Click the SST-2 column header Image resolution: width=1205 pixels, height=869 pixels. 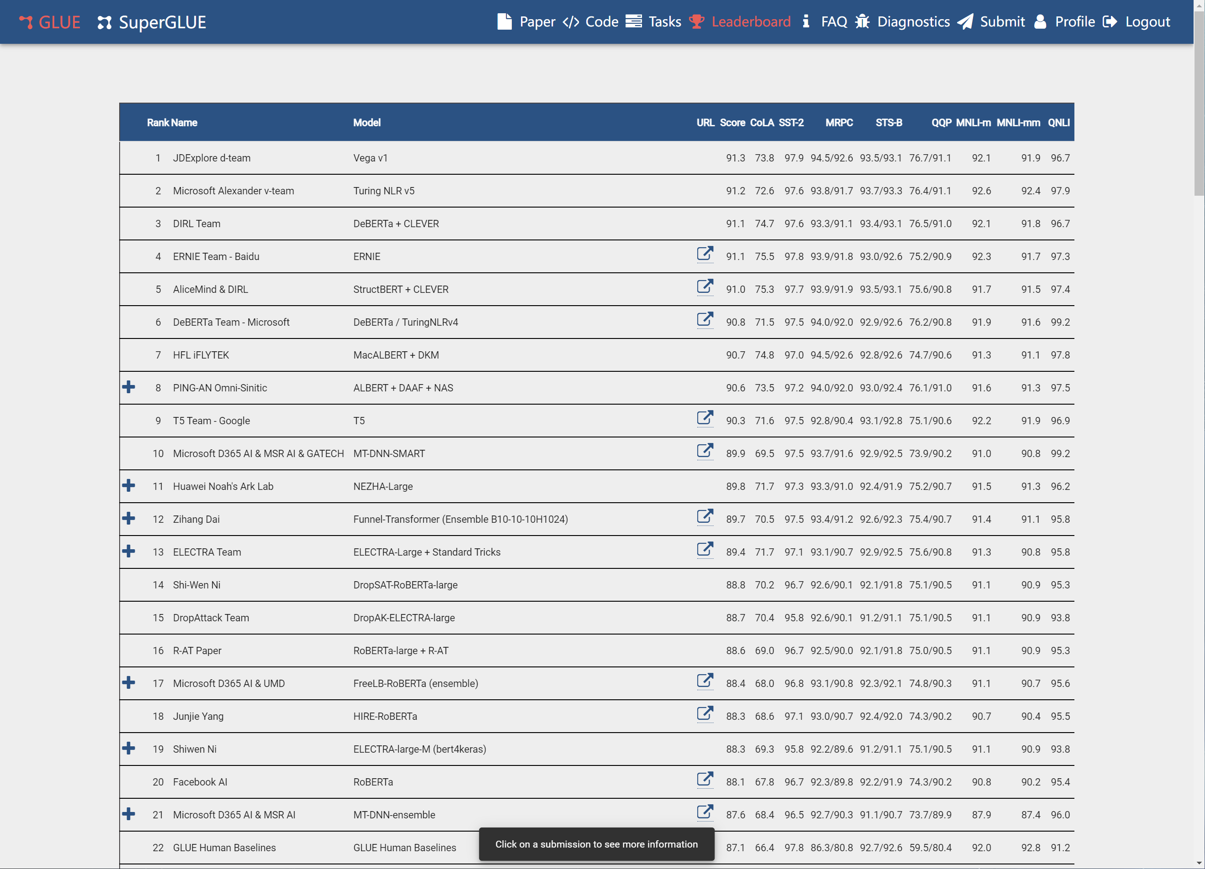point(791,123)
